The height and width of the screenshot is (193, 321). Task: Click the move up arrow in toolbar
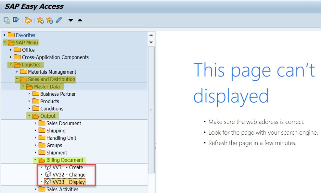80,19
